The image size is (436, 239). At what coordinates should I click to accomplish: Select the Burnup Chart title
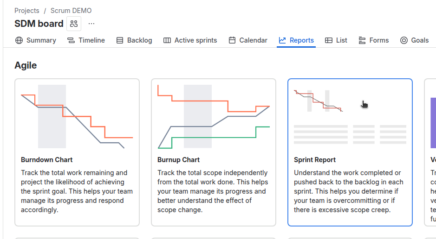[x=179, y=160]
